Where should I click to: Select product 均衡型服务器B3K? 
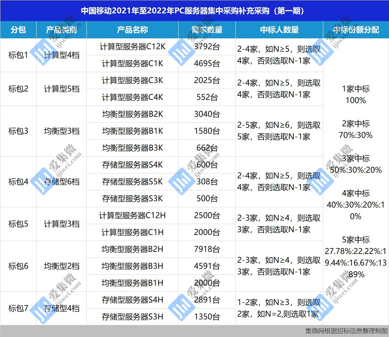pyautogui.click(x=132, y=148)
